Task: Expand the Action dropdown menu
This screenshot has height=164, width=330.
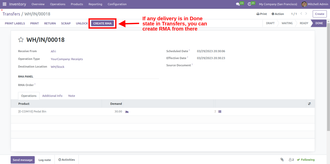Action: [x=278, y=14]
